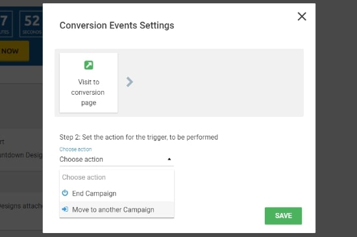This screenshot has width=357, height=237.
Task: Choose End Campaign from the list
Action: point(117,193)
